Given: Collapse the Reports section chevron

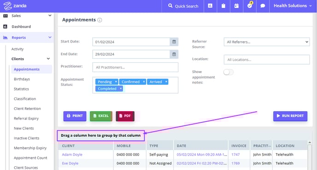Looking at the screenshot, I should pyautogui.click(x=50, y=37).
